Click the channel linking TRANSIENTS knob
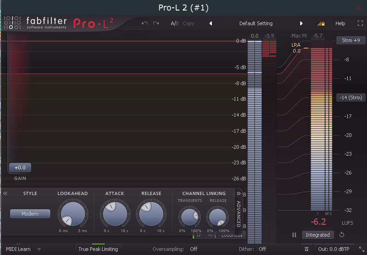Image resolution: width=367 pixels, height=255 pixels. point(189,217)
